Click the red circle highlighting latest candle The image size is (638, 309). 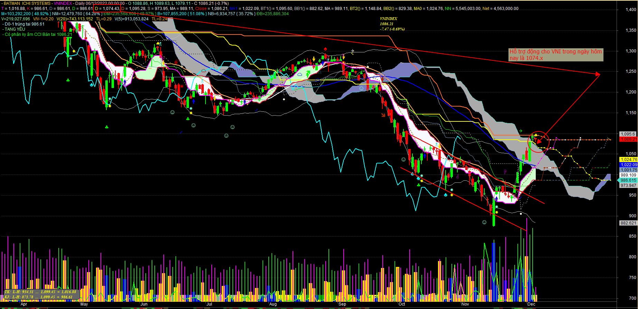tap(539, 142)
